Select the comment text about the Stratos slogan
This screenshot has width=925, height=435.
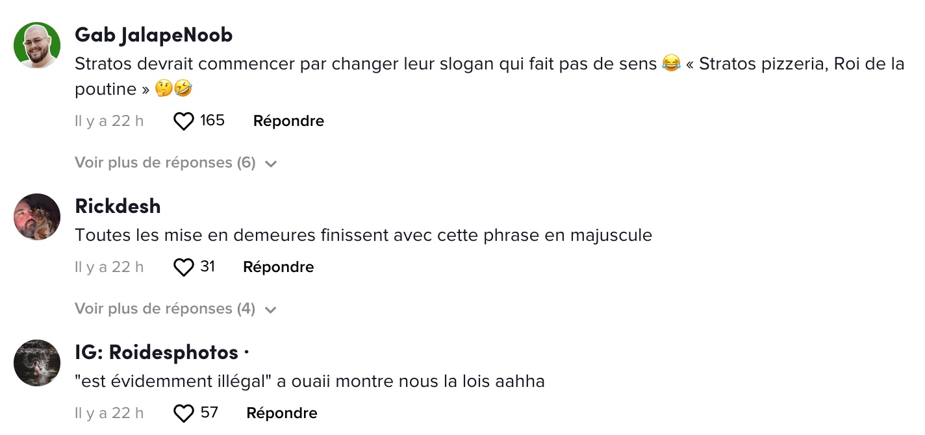(490, 77)
